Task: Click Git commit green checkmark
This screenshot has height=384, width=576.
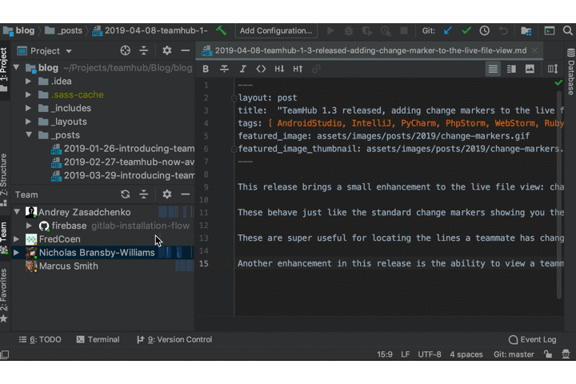Action: [466, 30]
